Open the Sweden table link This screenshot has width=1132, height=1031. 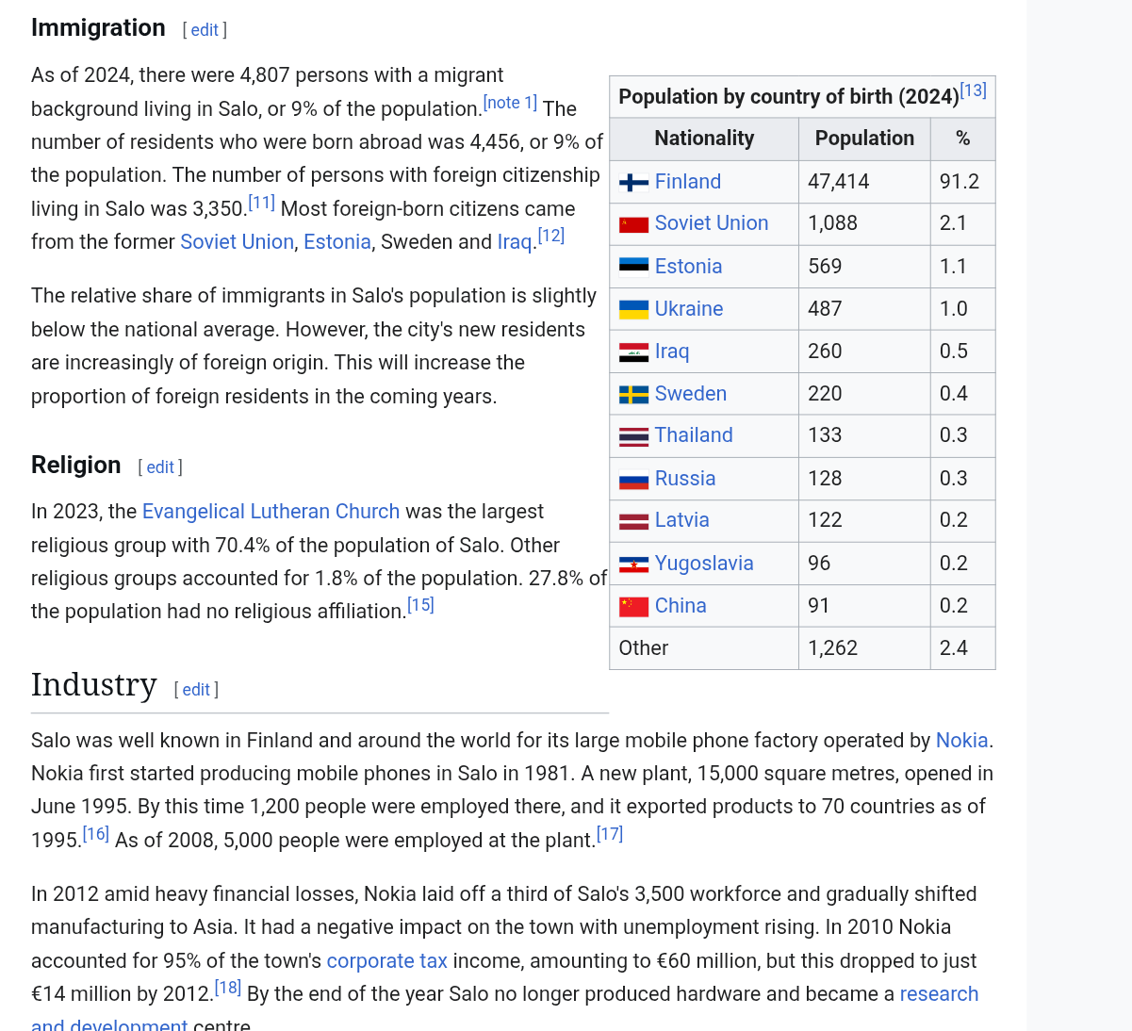click(x=691, y=394)
